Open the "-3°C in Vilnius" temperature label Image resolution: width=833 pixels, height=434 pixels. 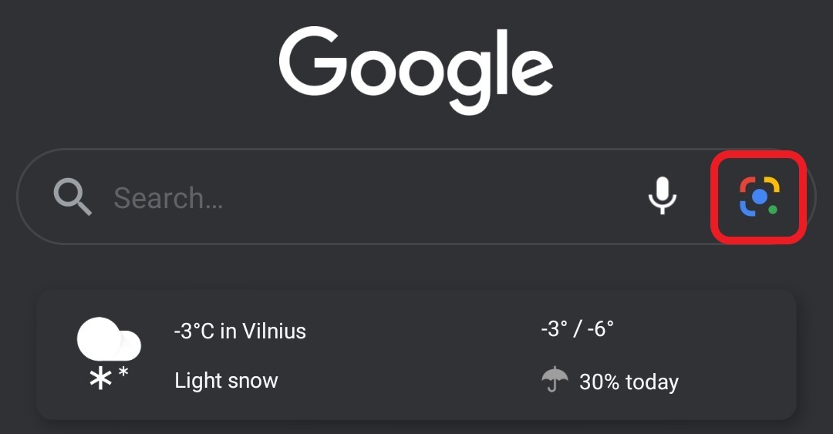(240, 331)
